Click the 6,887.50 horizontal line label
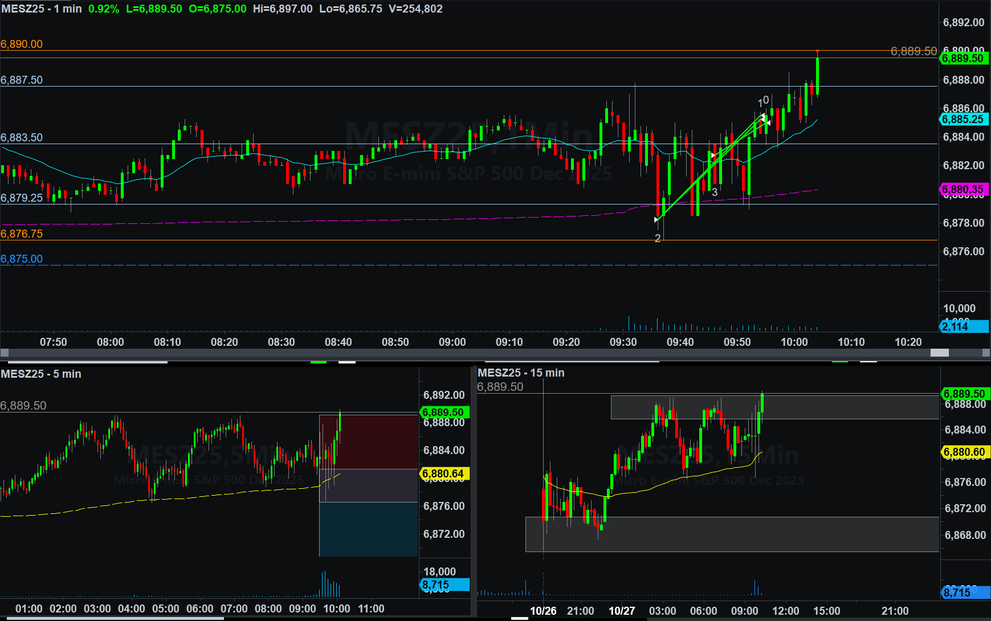Viewport: 991px width, 621px height. coord(22,80)
